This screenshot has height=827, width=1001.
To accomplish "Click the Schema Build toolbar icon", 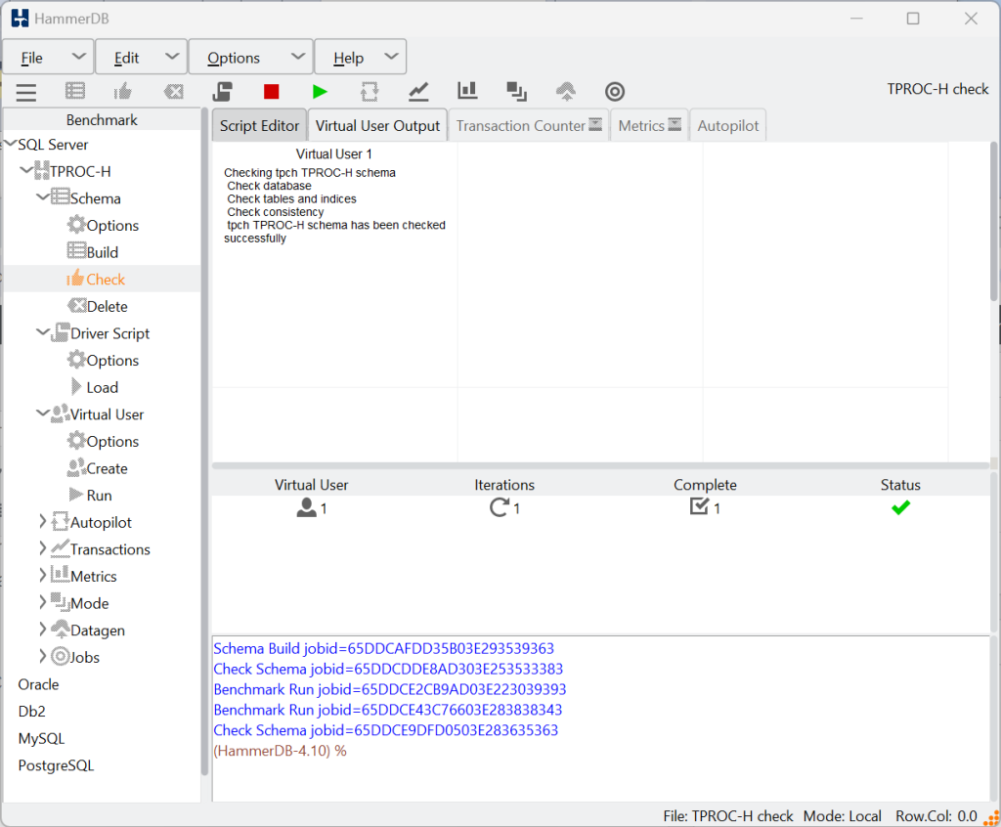I will (x=75, y=91).
